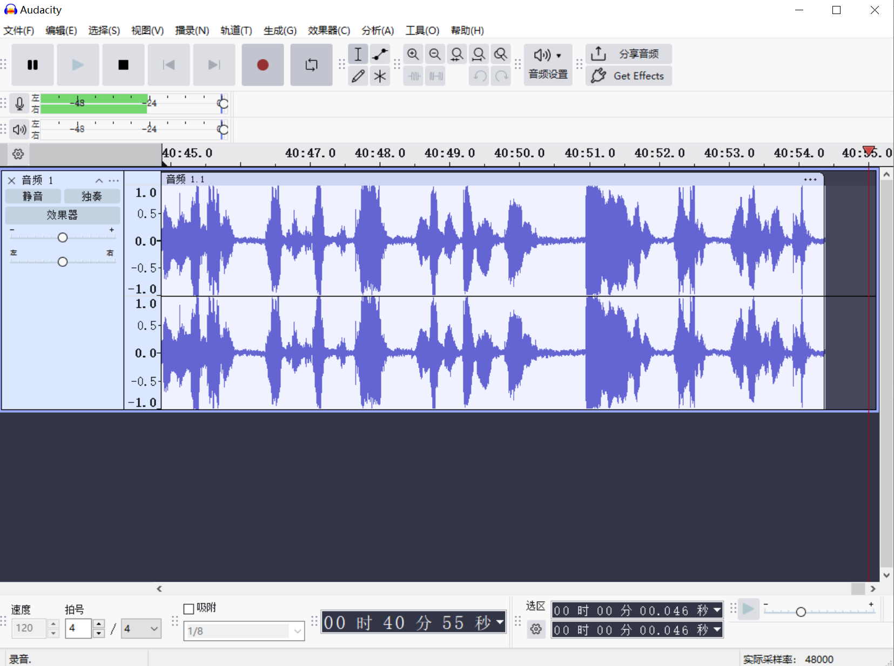Click the clip title 音频 1.1
Image resolution: width=894 pixels, height=666 pixels.
(185, 179)
